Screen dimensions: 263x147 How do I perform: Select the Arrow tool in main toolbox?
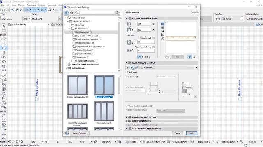click(4, 26)
